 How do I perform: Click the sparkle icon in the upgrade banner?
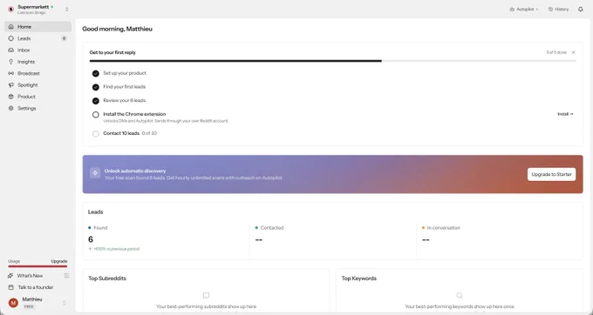pos(95,173)
